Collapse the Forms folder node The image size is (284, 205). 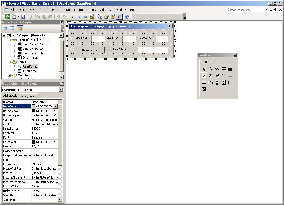(9, 62)
